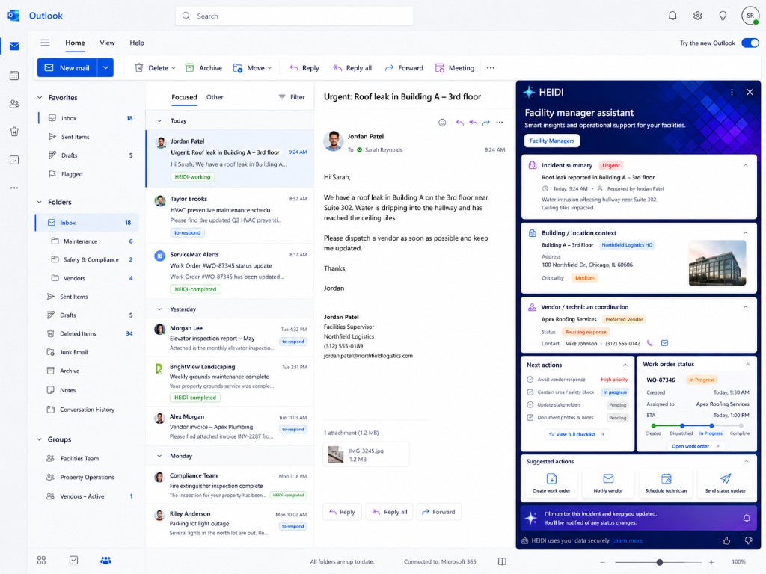Check off Contain area / safety check
The height and width of the screenshot is (574, 766).
pyautogui.click(x=530, y=392)
